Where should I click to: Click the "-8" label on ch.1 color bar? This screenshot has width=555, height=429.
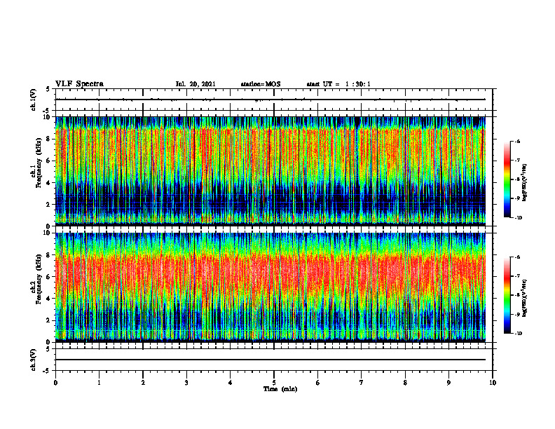517,179
